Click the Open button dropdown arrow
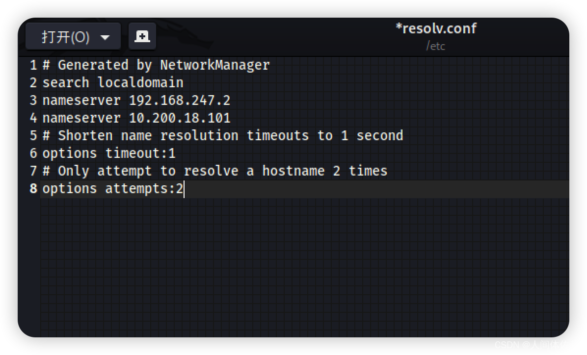 click(x=106, y=35)
